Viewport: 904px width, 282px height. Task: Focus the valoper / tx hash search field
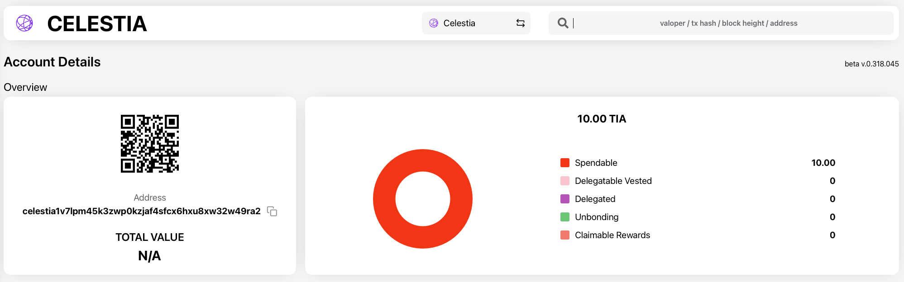click(x=728, y=23)
